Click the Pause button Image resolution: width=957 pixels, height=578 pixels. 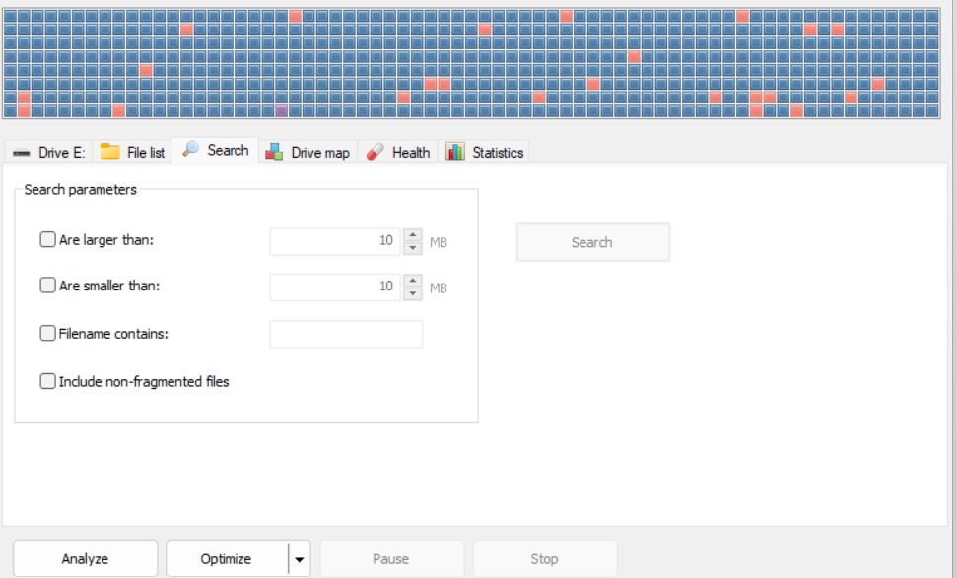coord(392,558)
